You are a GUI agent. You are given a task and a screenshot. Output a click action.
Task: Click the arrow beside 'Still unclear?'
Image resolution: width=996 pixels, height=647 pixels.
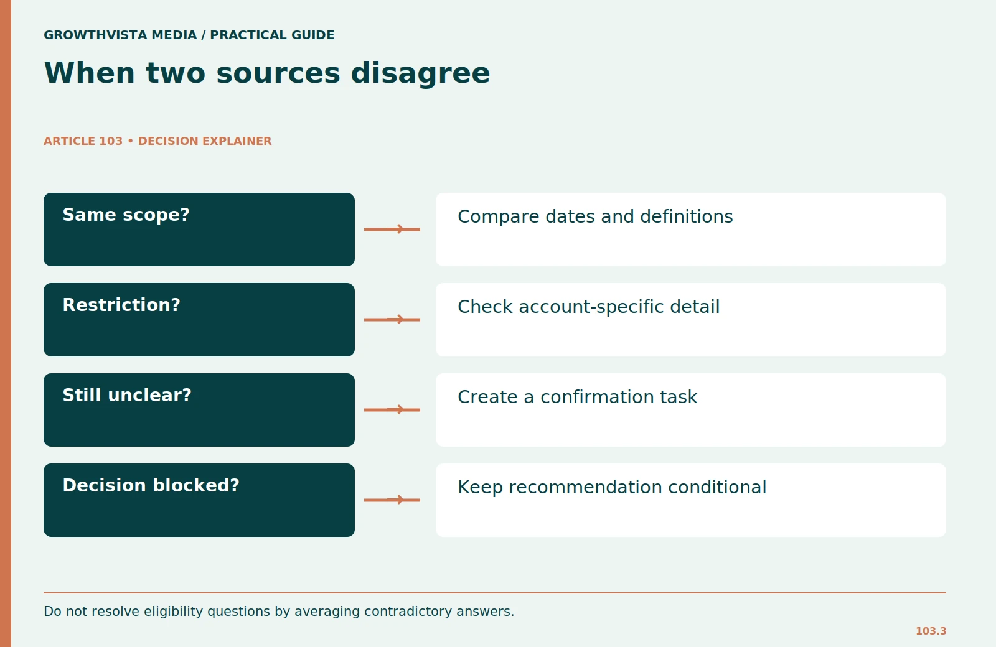click(x=392, y=410)
